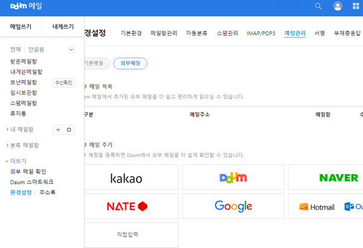Switch to 부재중응답 settings tab
This screenshot has height=248, width=363.
pyautogui.click(x=347, y=33)
